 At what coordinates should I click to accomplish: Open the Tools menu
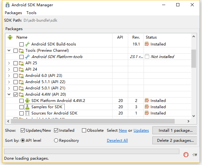(x=31, y=13)
